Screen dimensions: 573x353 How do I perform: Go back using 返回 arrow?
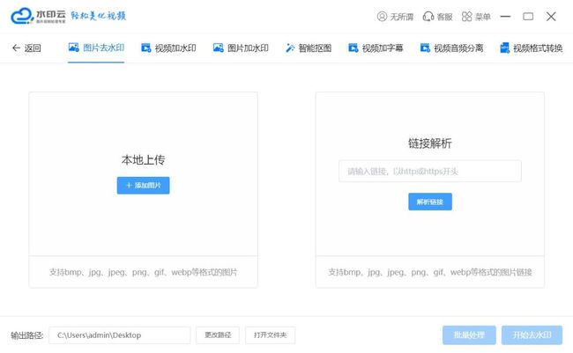tap(26, 48)
